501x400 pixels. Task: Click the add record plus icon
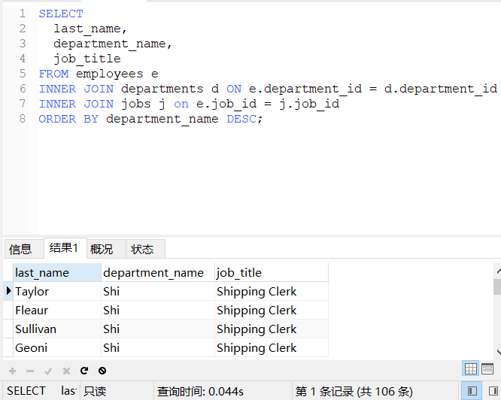[x=12, y=371]
